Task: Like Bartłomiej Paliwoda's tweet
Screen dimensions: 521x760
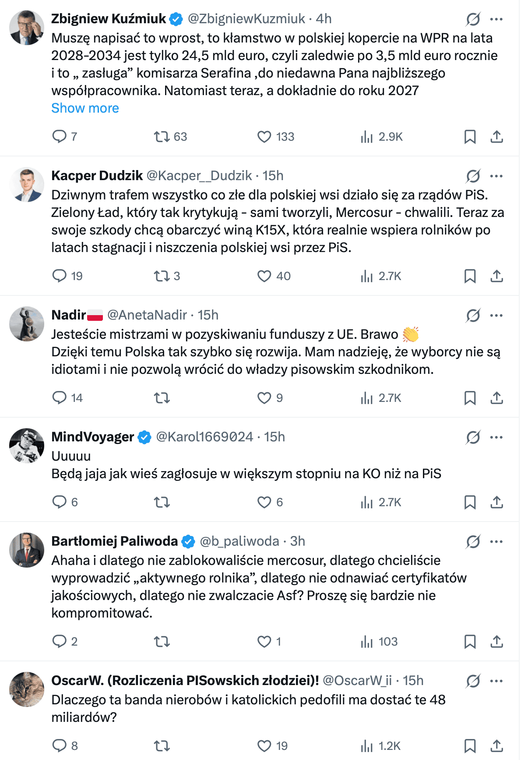Action: click(x=264, y=642)
